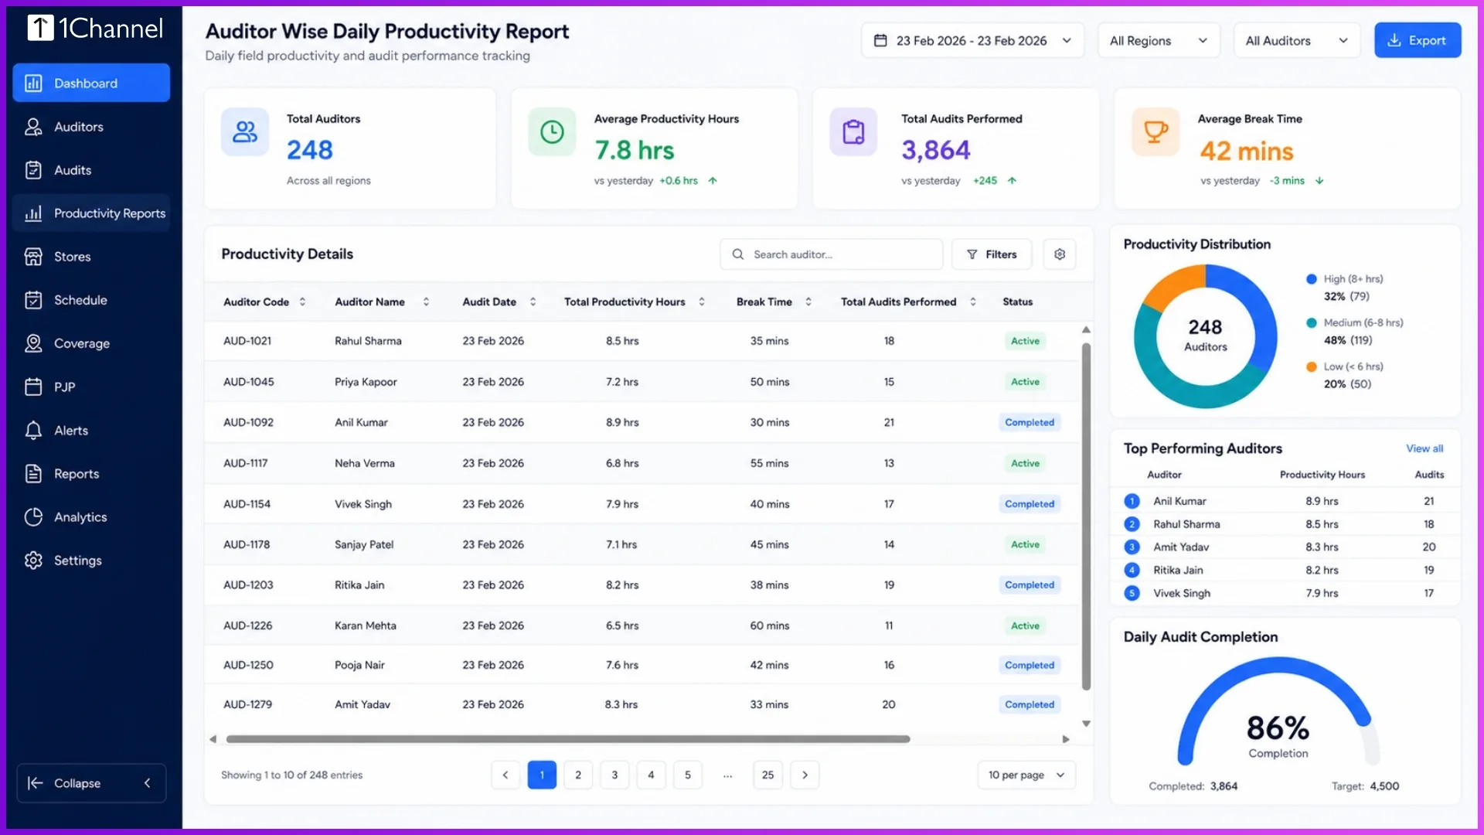Image resolution: width=1484 pixels, height=835 pixels.
Task: Click the rank 1 badge for Anil Kumar
Action: point(1132,501)
